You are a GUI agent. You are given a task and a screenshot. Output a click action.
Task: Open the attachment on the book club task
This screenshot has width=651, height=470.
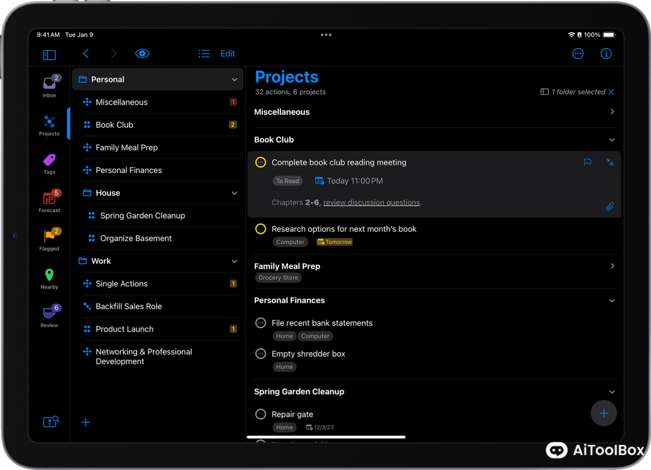point(610,206)
